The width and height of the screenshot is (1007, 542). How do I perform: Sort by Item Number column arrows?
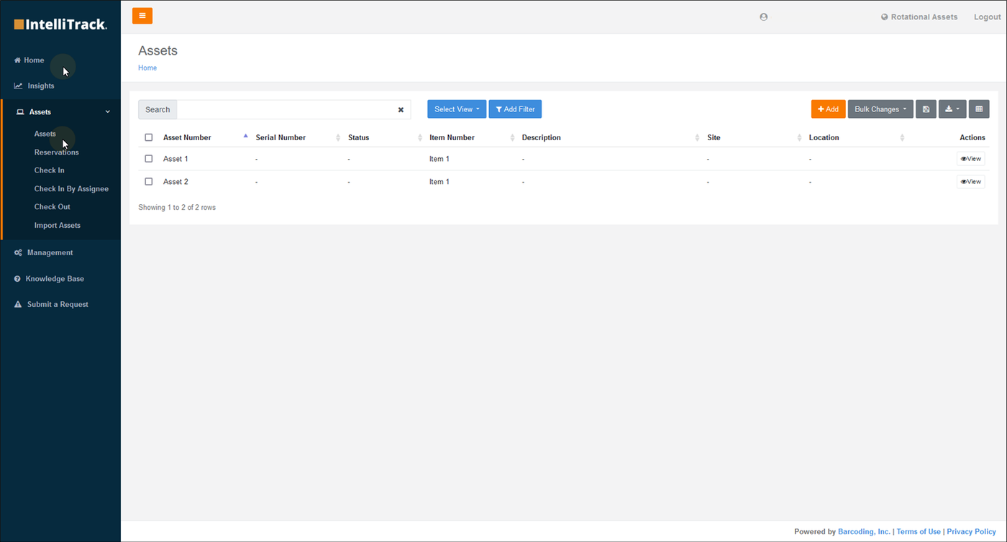[x=513, y=137]
